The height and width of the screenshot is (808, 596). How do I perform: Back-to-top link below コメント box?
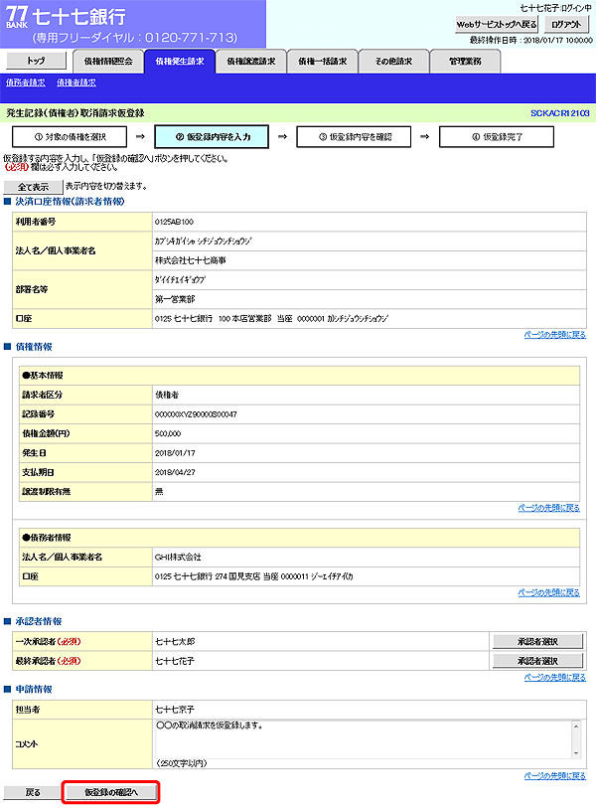(x=555, y=775)
